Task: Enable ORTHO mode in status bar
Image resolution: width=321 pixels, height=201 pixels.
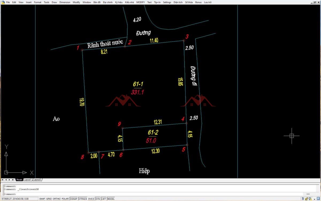Action: pos(56,199)
